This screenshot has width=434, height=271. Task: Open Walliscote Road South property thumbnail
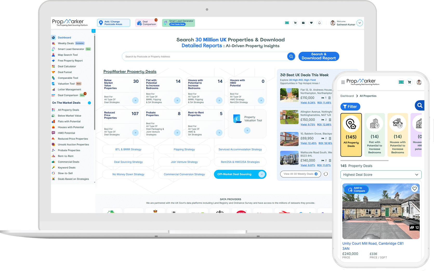pos(289,158)
